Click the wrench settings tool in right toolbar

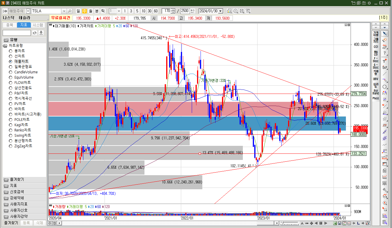pos(385,190)
